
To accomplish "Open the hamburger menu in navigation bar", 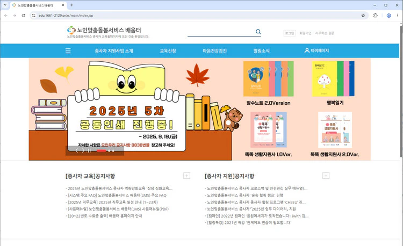I will (68, 50).
